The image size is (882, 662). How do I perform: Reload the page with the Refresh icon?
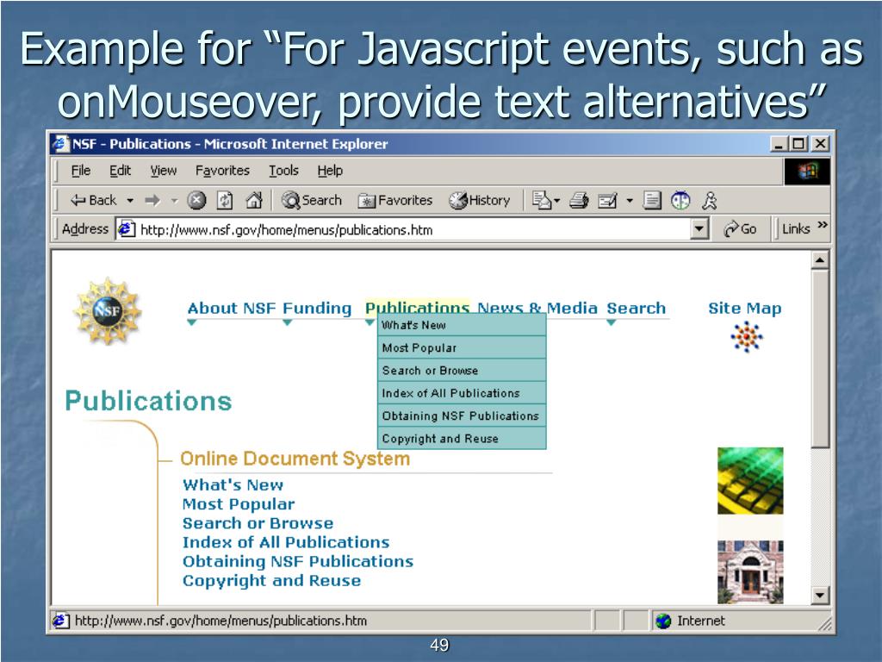click(x=225, y=200)
